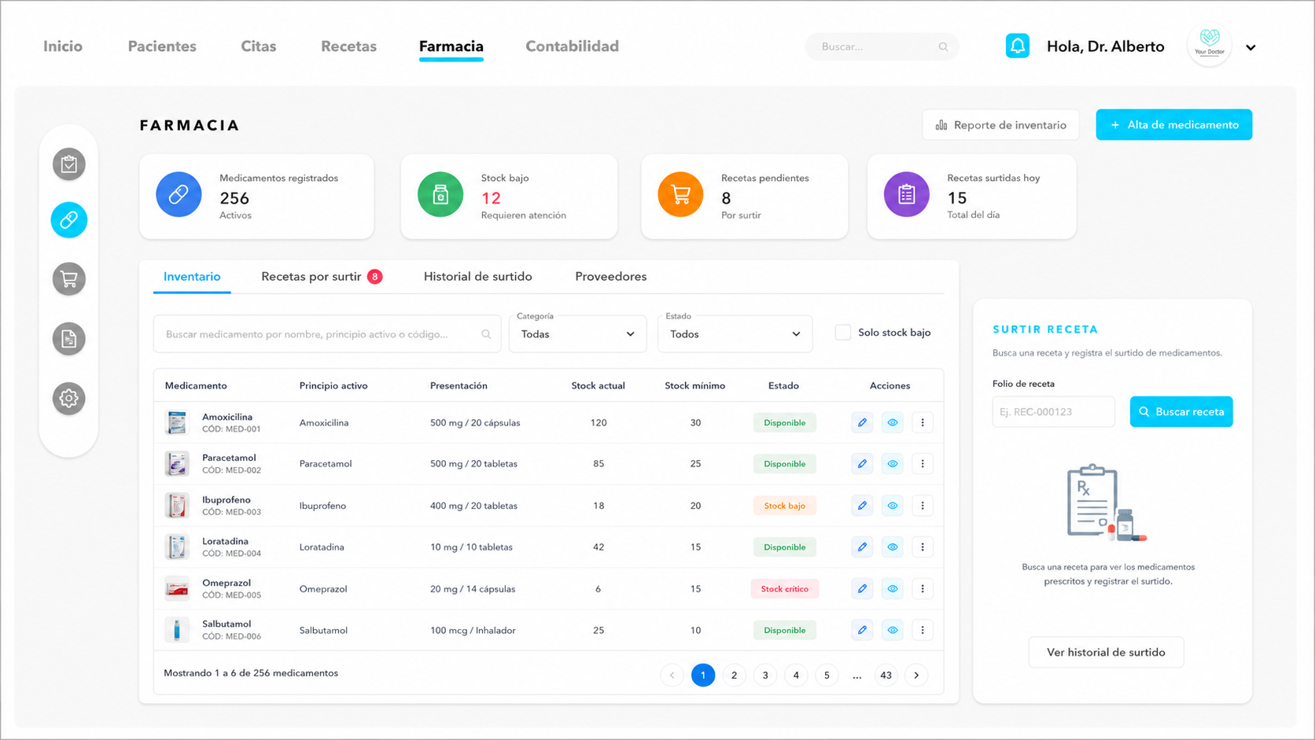Edit Amoxicilina with the pencil icon

[x=862, y=423]
